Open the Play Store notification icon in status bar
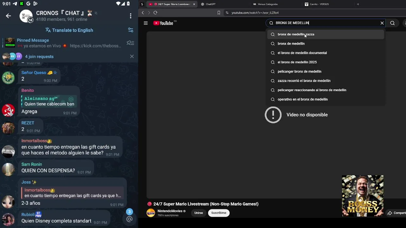Image resolution: width=406 pixels, height=228 pixels. [x=35, y=4]
